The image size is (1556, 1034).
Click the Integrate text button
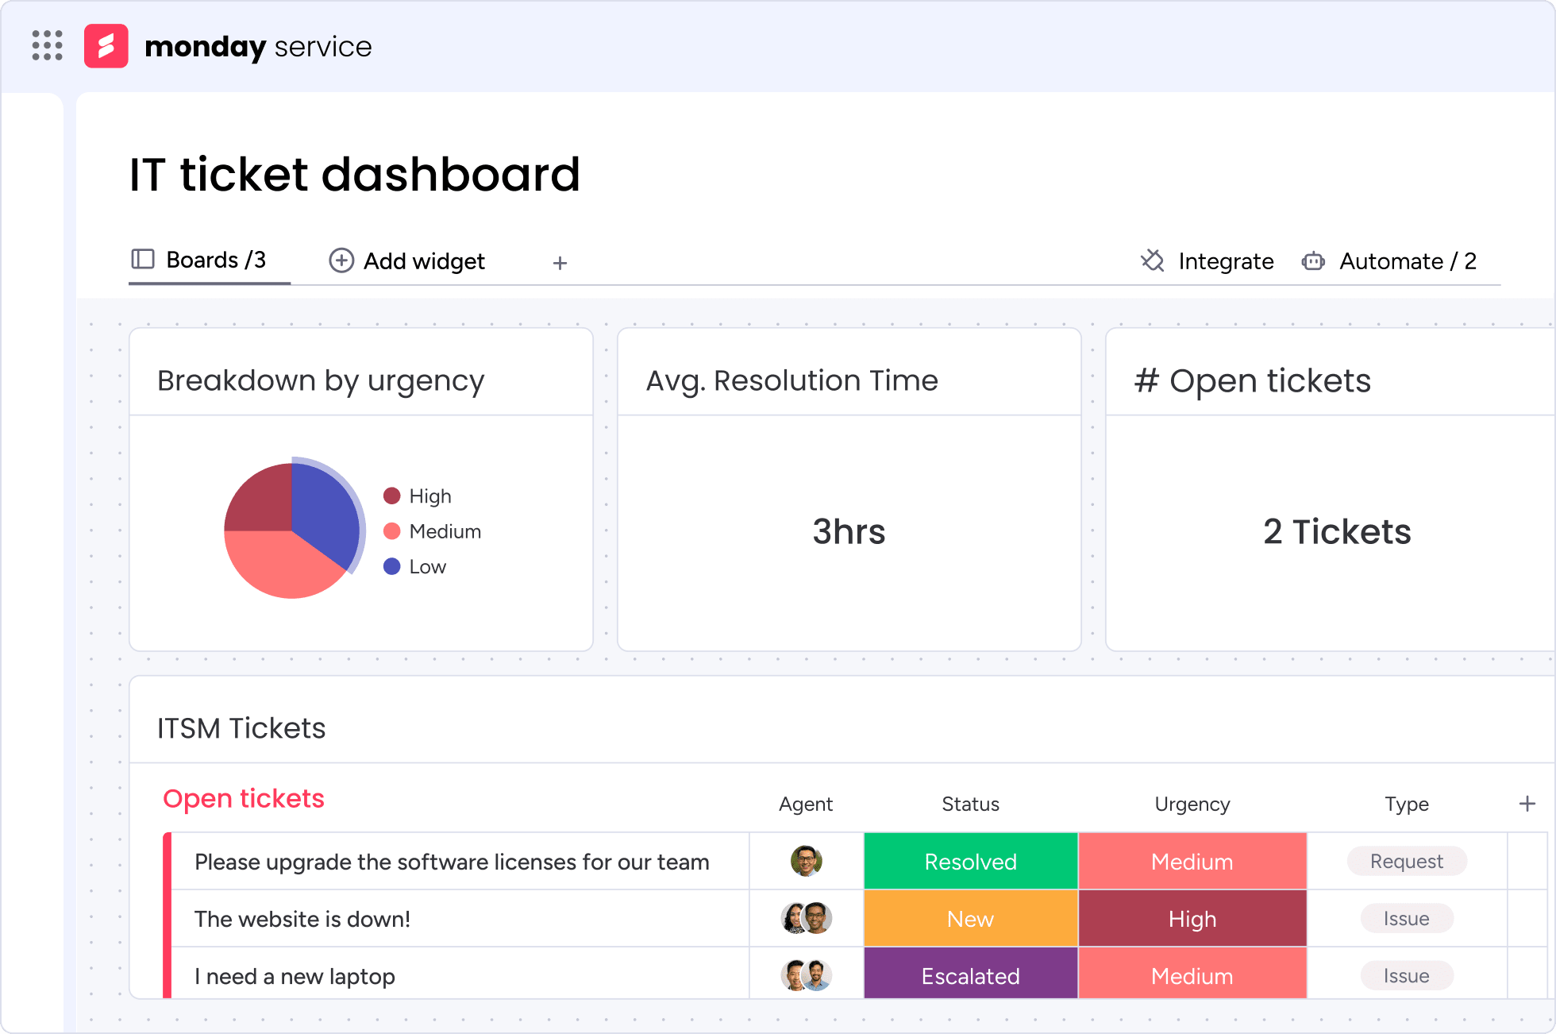coord(1226,261)
